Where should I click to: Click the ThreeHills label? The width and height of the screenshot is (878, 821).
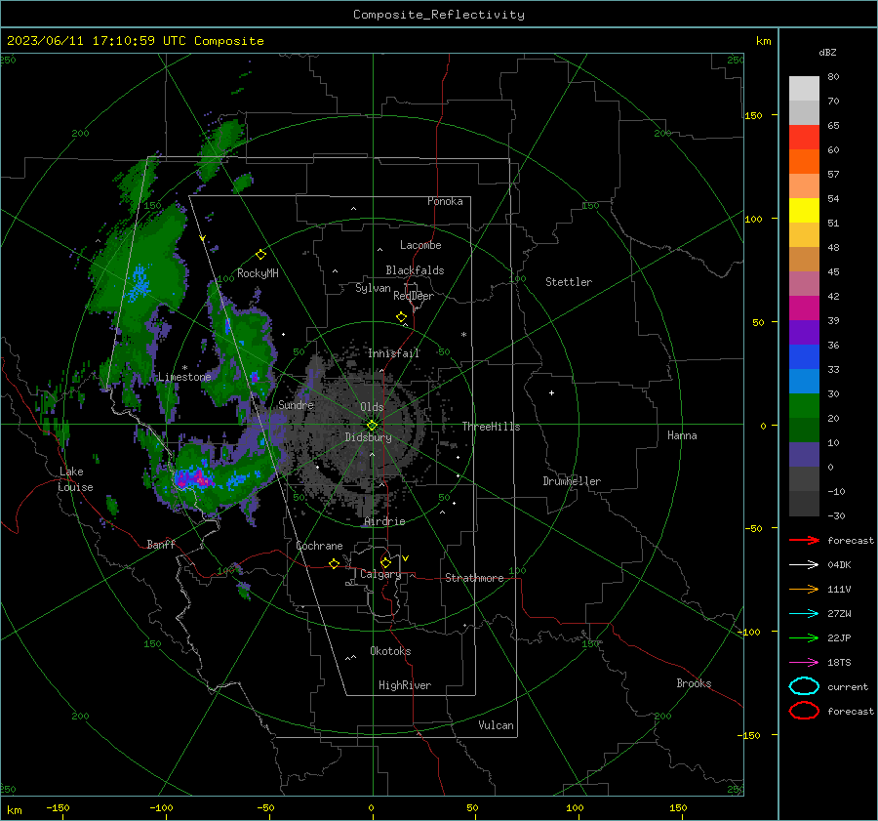click(x=491, y=427)
